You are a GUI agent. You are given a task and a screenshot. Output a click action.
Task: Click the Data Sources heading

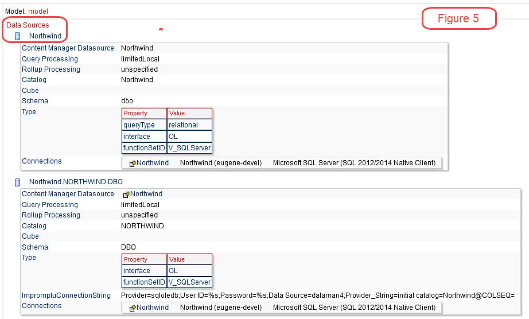(x=28, y=25)
